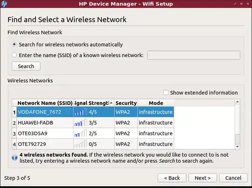Click row number 3 header
Image resolution: width=252 pixels, height=188 pixels.
[x=14, y=133]
